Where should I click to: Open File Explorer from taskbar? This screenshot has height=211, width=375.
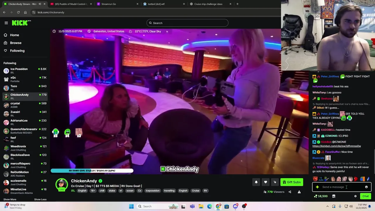tap(201, 206)
